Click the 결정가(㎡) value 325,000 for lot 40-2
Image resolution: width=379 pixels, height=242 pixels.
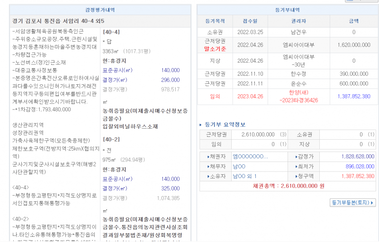[170, 188]
